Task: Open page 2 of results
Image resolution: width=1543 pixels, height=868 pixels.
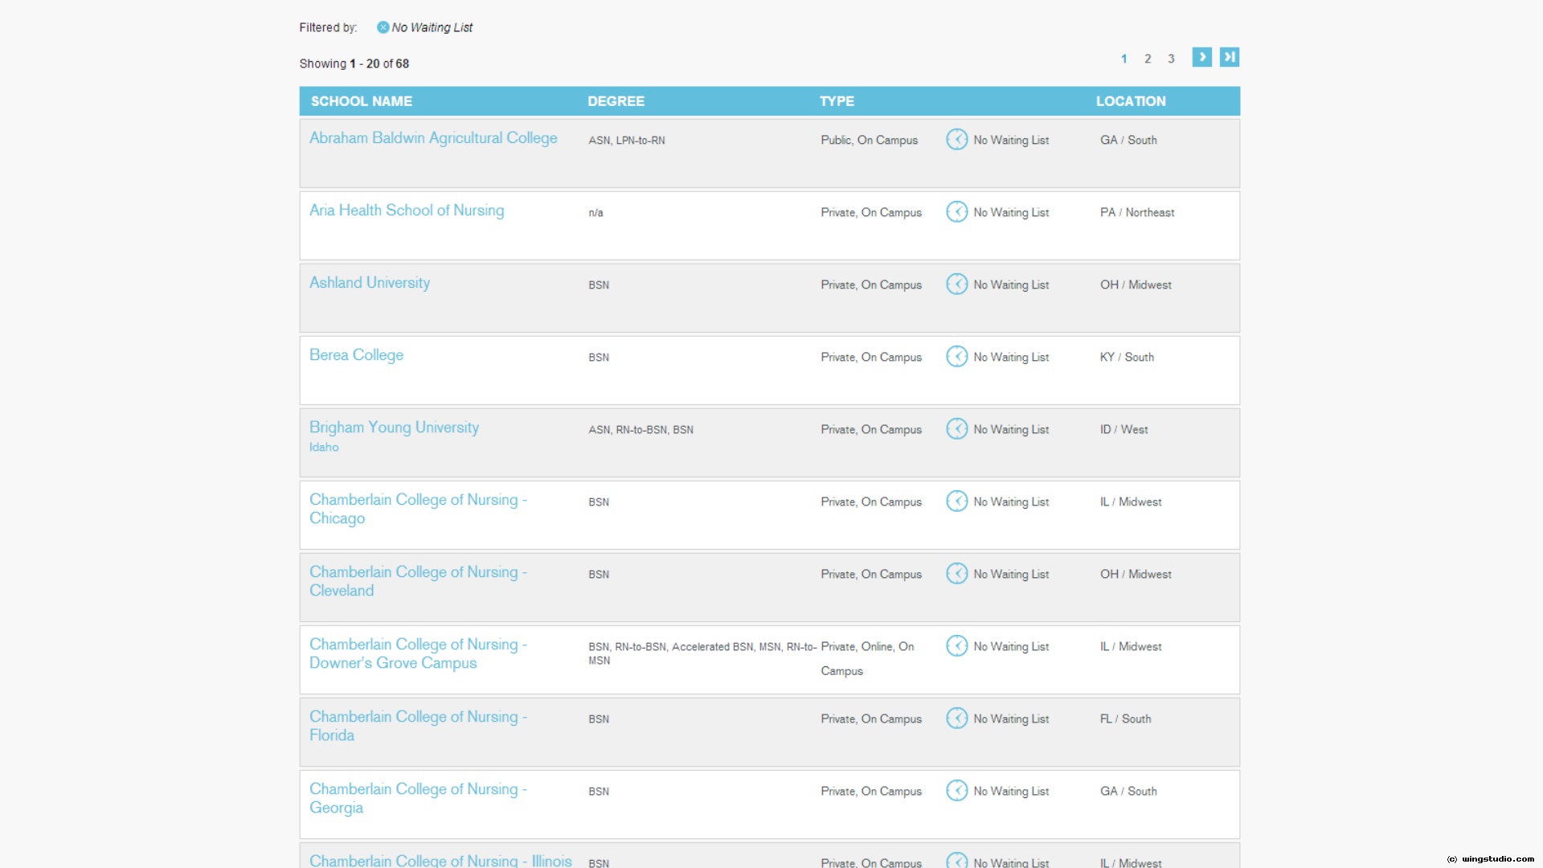Action: pos(1148,59)
